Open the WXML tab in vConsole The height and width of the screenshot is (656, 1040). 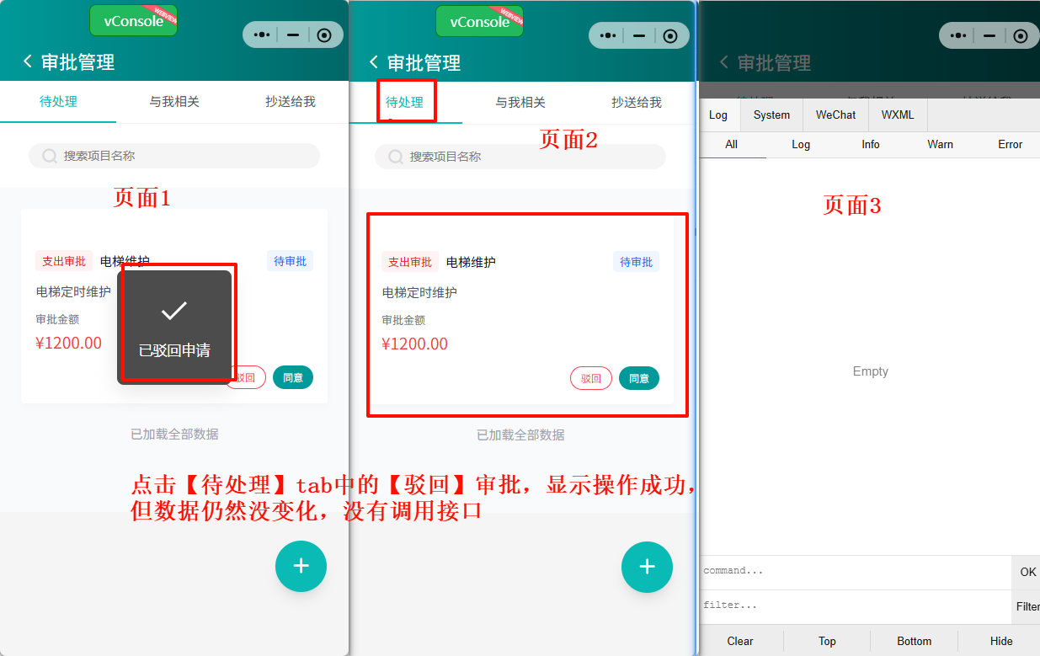897,115
